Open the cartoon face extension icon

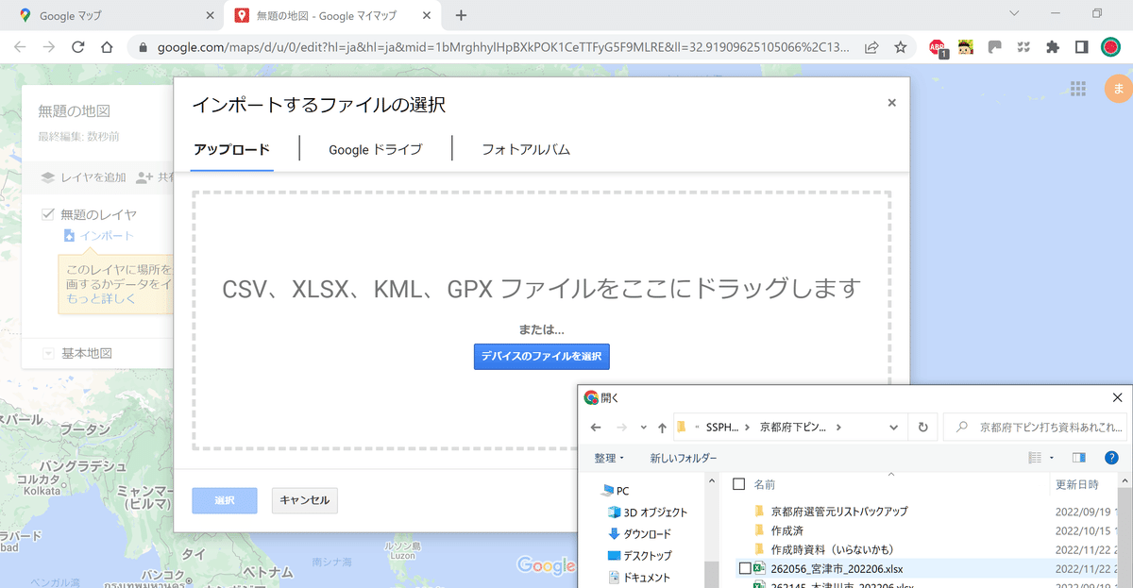966,47
